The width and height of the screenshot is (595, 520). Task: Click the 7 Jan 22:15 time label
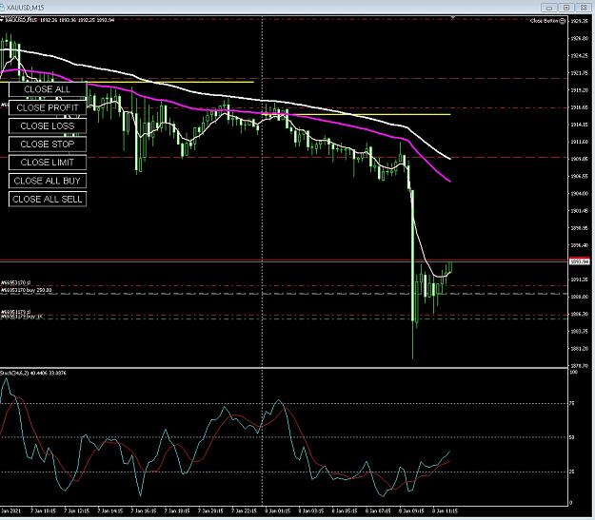coord(245,510)
